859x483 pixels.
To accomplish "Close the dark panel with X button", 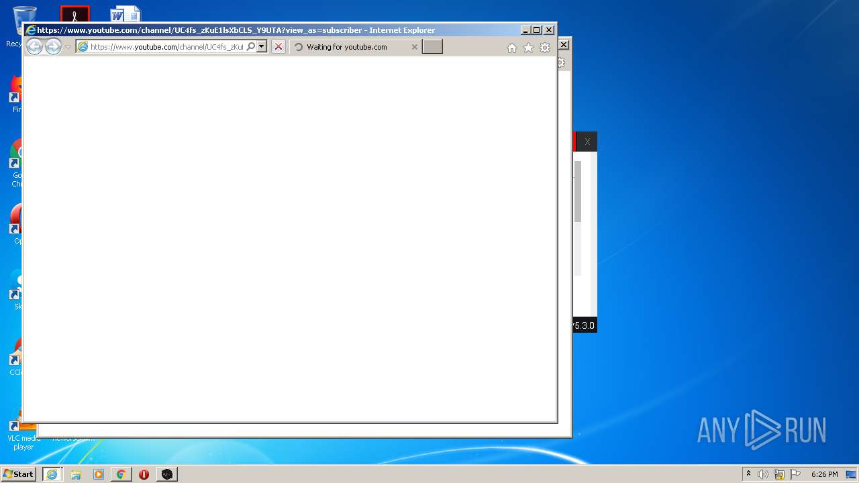I will (587, 142).
